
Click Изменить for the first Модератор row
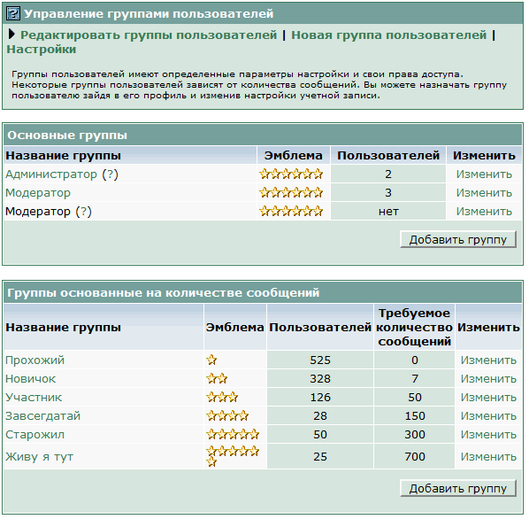tap(484, 193)
